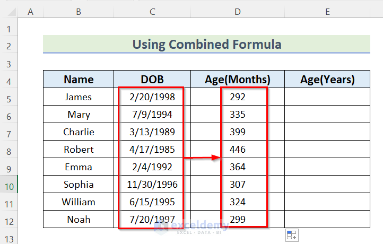This screenshot has height=244, width=383.
Task: Click the Age(Years) header cell
Action: tap(327, 80)
